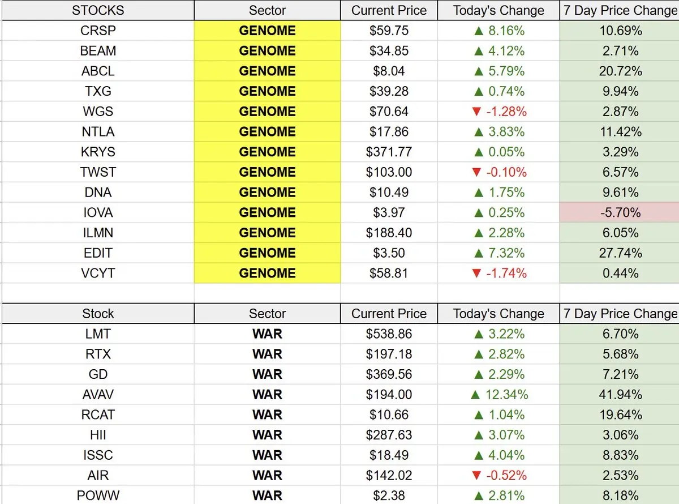This screenshot has height=504, width=679.
Task: Click the 12.34% today's change cell
Action: [x=498, y=395]
